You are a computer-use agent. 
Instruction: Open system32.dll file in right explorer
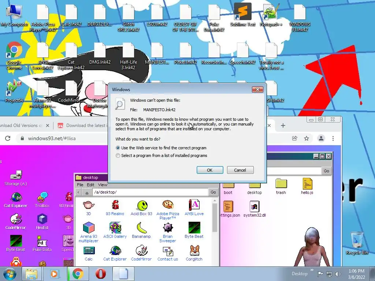click(x=255, y=209)
